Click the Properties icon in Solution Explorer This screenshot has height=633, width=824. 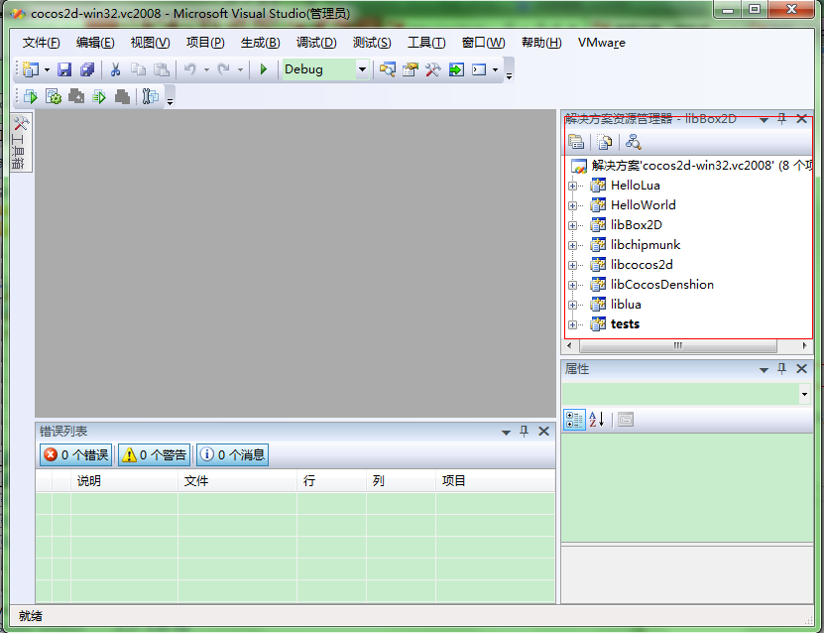576,142
